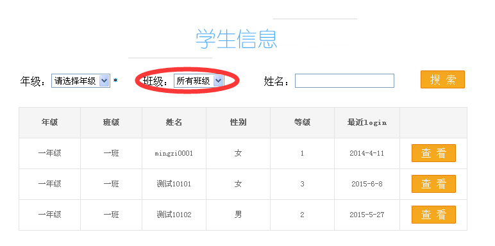The height and width of the screenshot is (246, 495).
Task: Select the name cell 测试10101
Action: pyautogui.click(x=174, y=184)
